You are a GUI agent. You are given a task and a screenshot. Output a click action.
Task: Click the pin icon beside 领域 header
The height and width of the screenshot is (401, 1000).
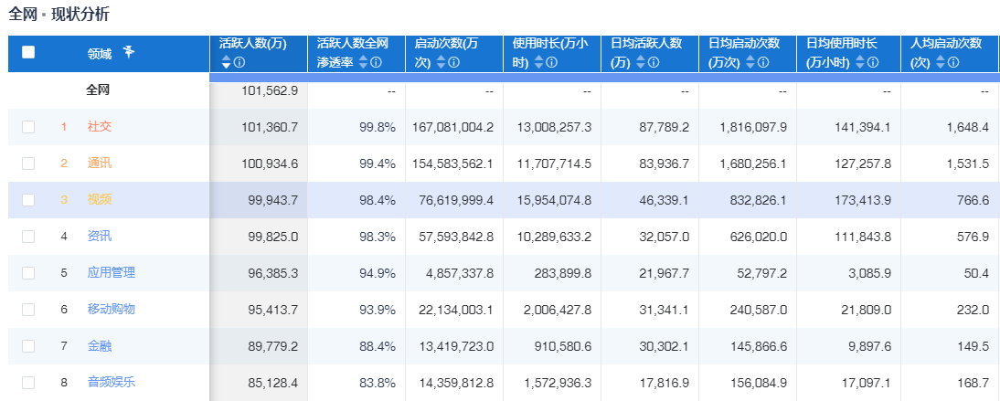point(128,52)
